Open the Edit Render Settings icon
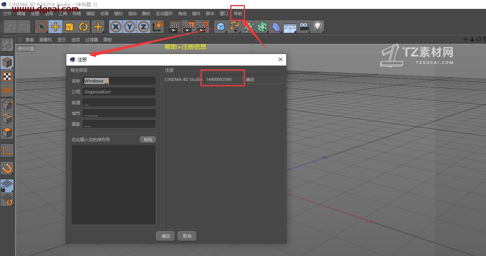 coord(202,27)
